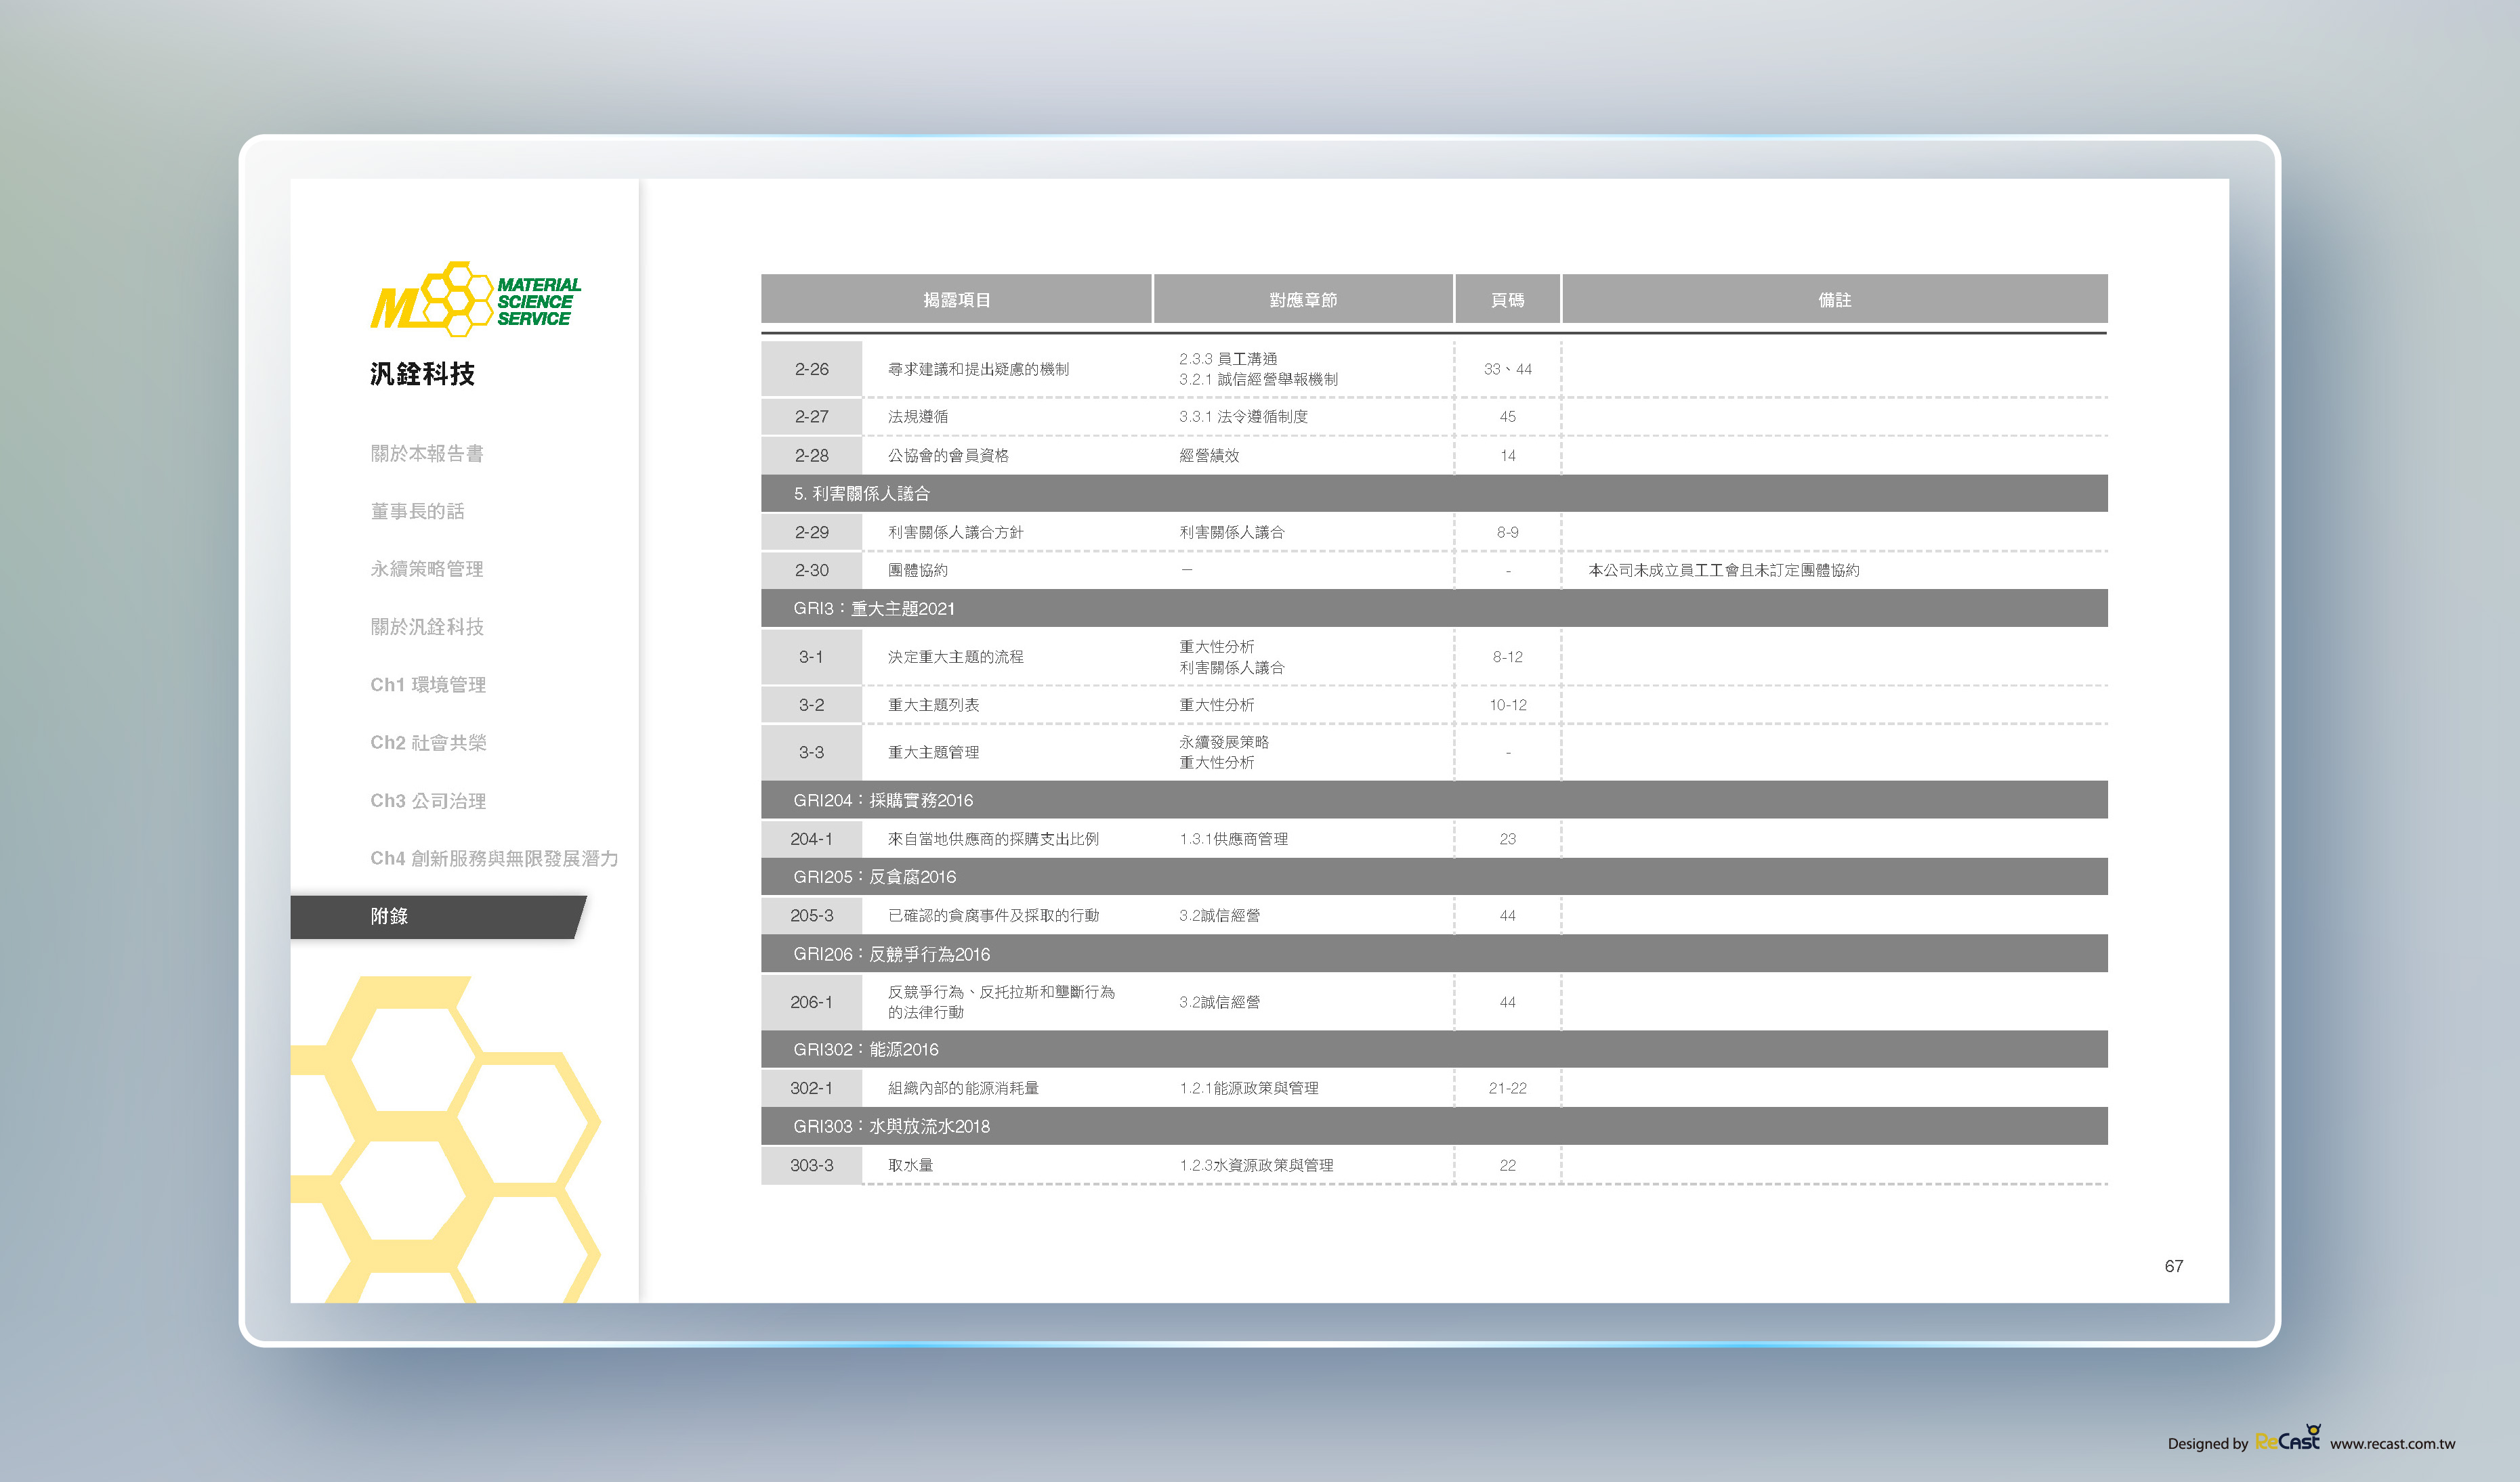Click page range 21-22
Image resolution: width=2520 pixels, height=1482 pixels.
(x=1507, y=1088)
